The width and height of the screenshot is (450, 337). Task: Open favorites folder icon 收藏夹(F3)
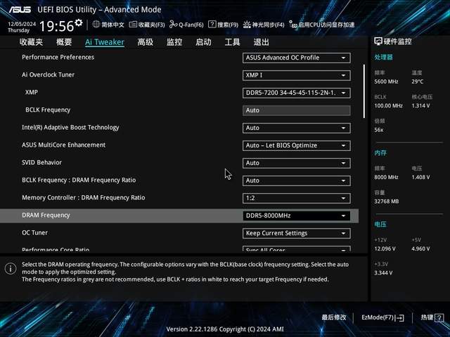tap(133, 25)
